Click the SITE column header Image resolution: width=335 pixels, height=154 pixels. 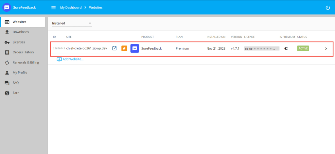click(69, 37)
